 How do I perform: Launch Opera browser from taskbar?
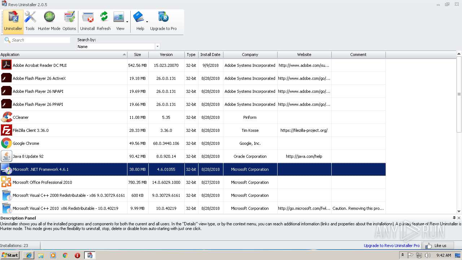pyautogui.click(x=77, y=255)
